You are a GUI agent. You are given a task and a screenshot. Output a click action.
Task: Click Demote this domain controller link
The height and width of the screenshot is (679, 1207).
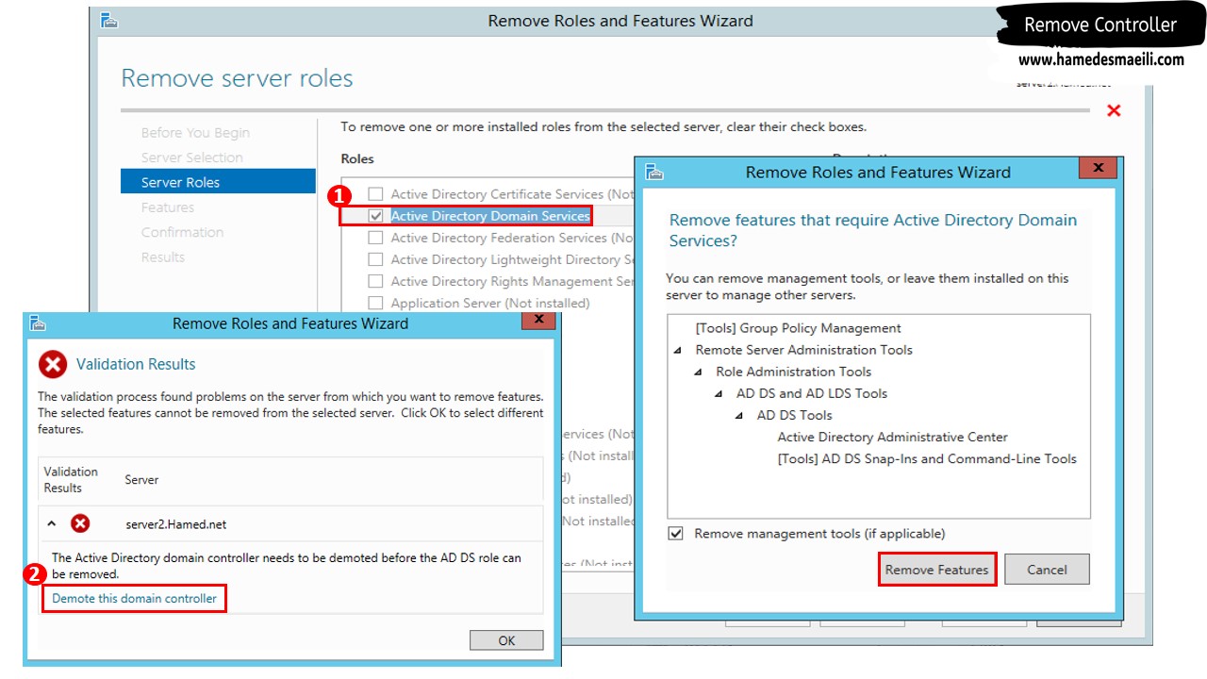[x=134, y=598]
